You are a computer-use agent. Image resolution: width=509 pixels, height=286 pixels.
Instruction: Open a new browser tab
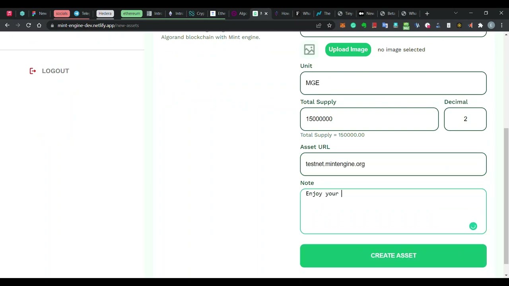[x=427, y=14]
